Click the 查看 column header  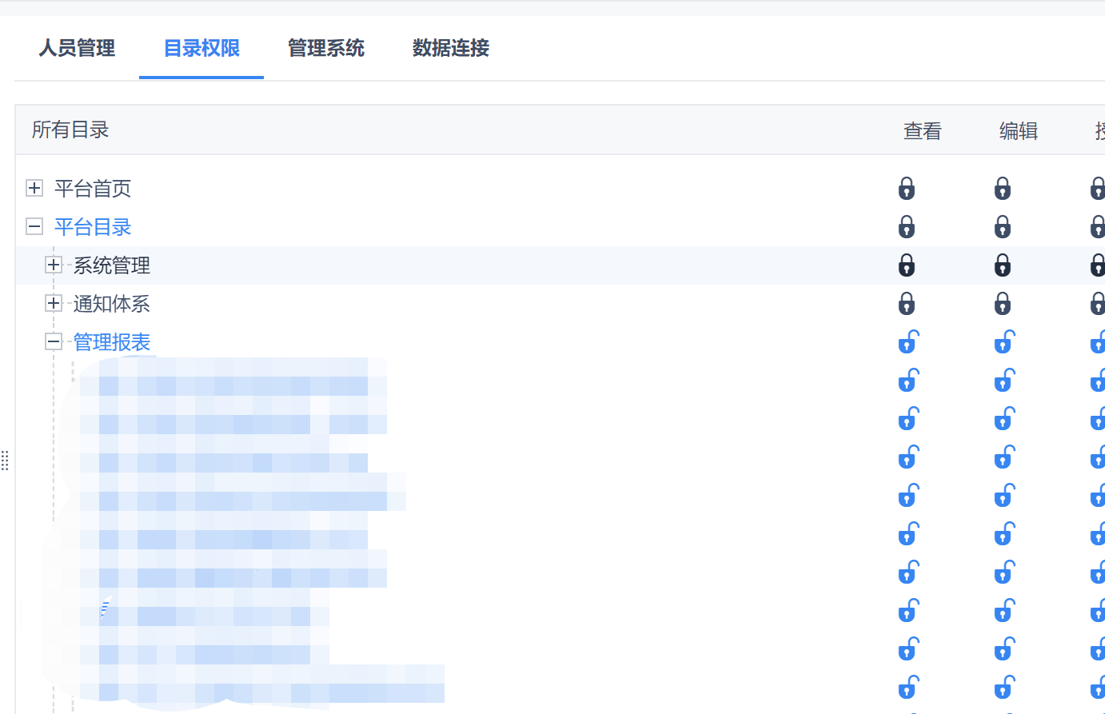coord(923,131)
